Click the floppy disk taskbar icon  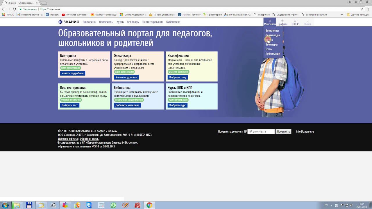(29, 205)
